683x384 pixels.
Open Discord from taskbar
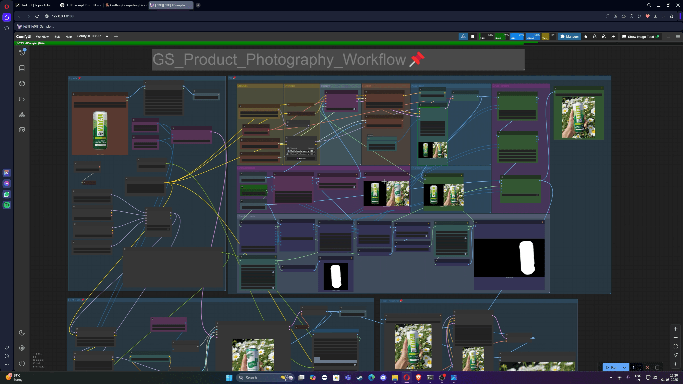[x=383, y=377]
